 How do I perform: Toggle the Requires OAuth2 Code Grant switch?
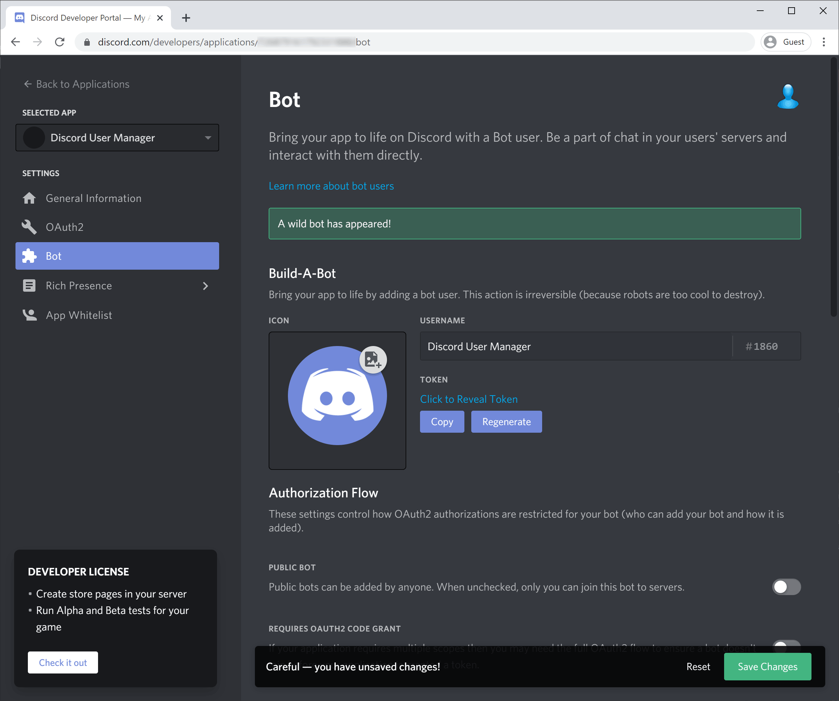[786, 644]
